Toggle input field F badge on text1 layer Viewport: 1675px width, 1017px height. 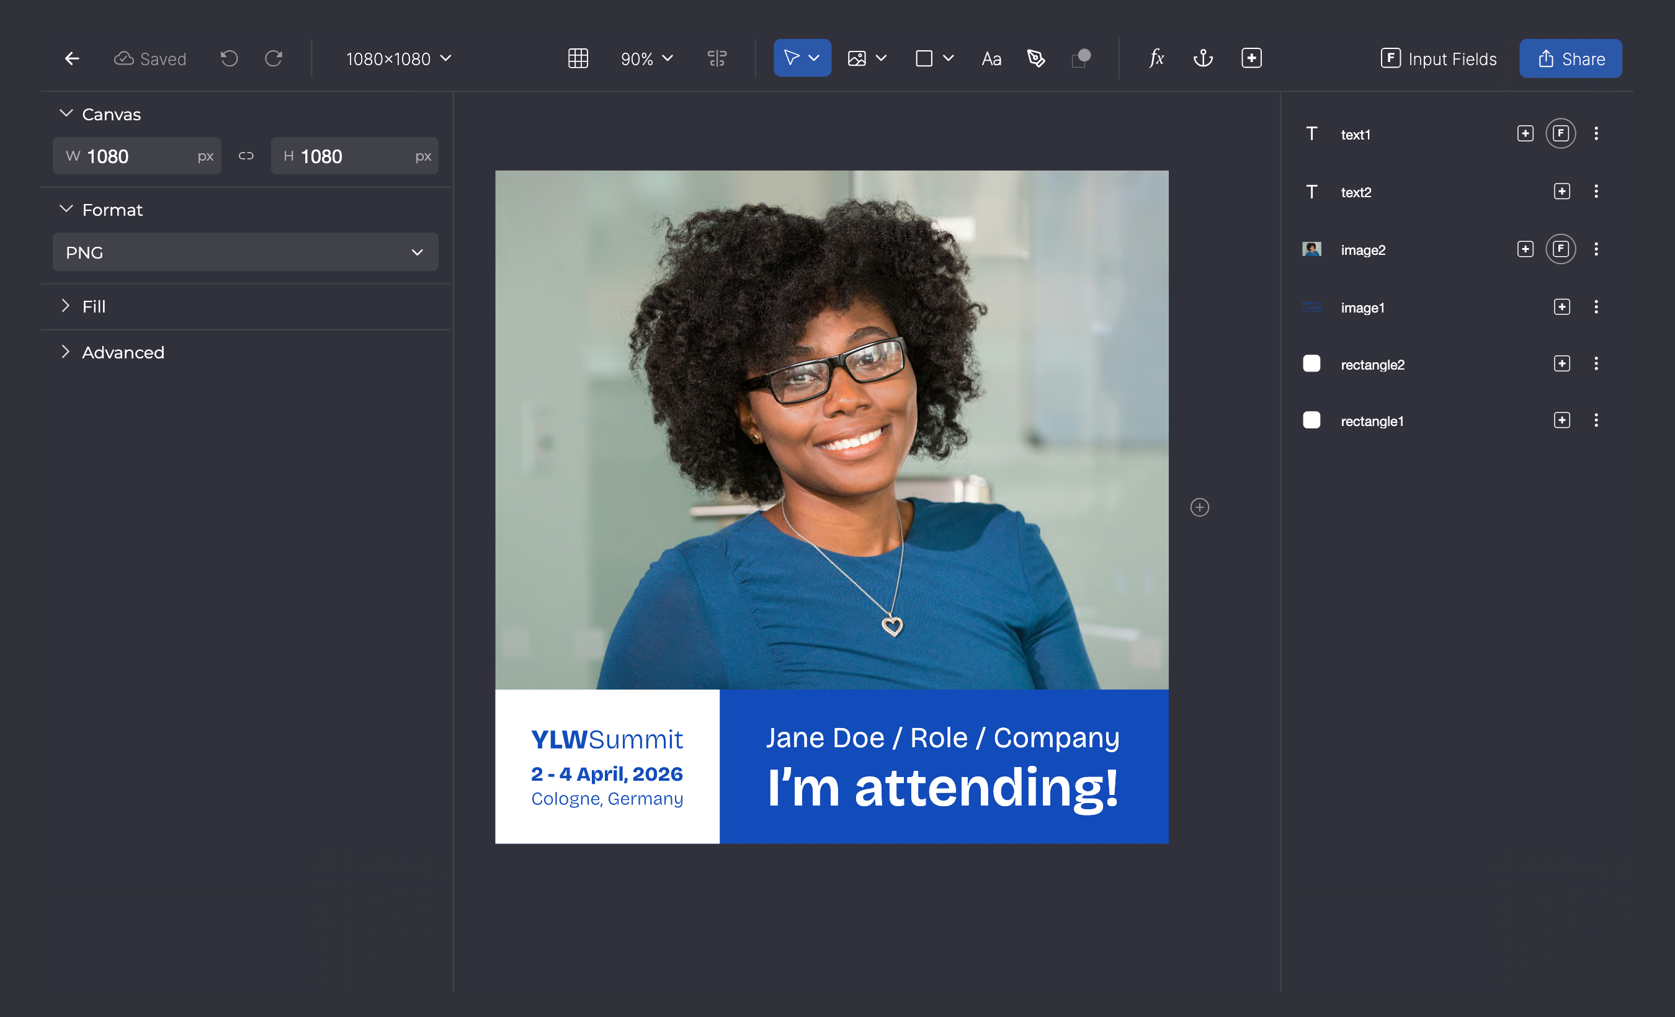pos(1561,133)
